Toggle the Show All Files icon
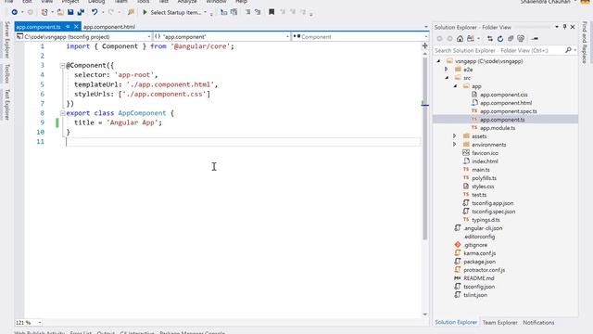 [x=521, y=39]
